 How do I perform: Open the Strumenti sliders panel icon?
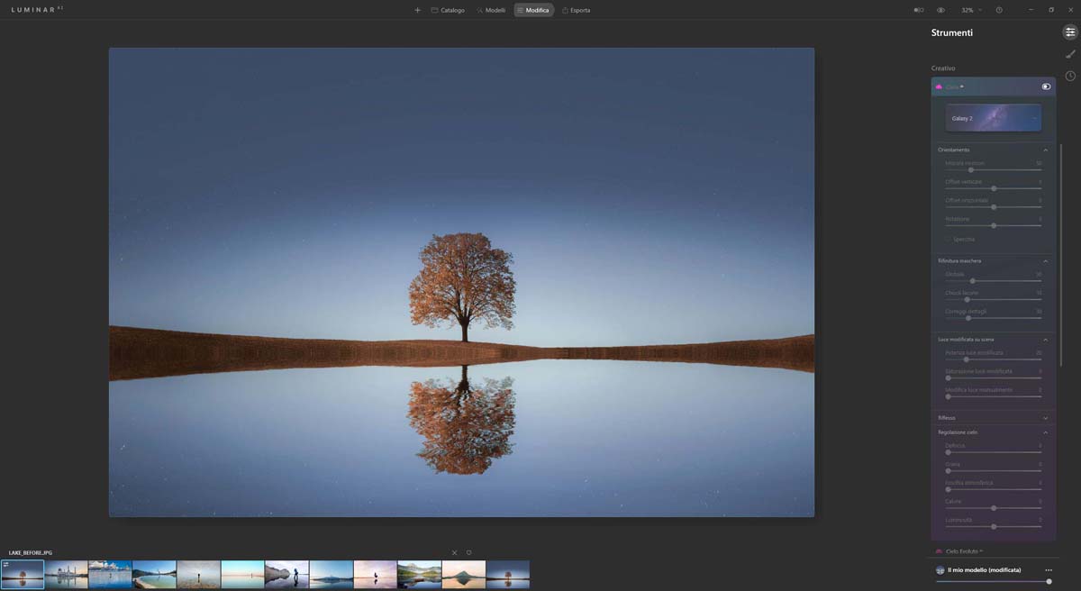tap(1070, 32)
